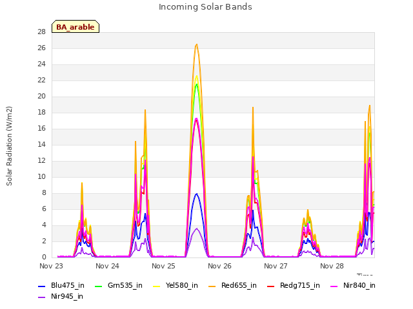Click the Solar Radiation (W/m2) axis label
The image size is (413, 309).
(x=9, y=146)
